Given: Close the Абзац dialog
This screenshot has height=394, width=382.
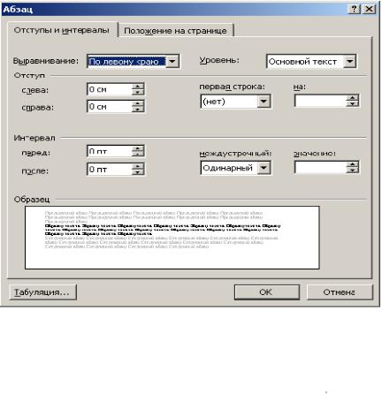Looking at the screenshot, I should 369,9.
